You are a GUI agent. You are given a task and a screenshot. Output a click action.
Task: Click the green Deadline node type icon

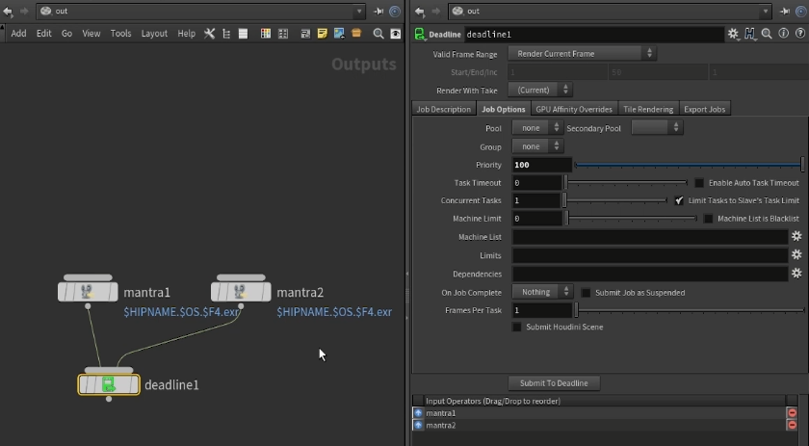click(x=420, y=34)
